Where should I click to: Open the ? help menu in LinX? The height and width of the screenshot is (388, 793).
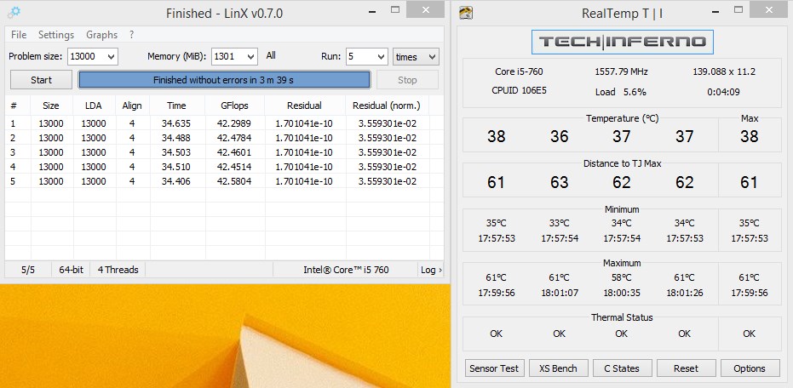[x=131, y=35]
